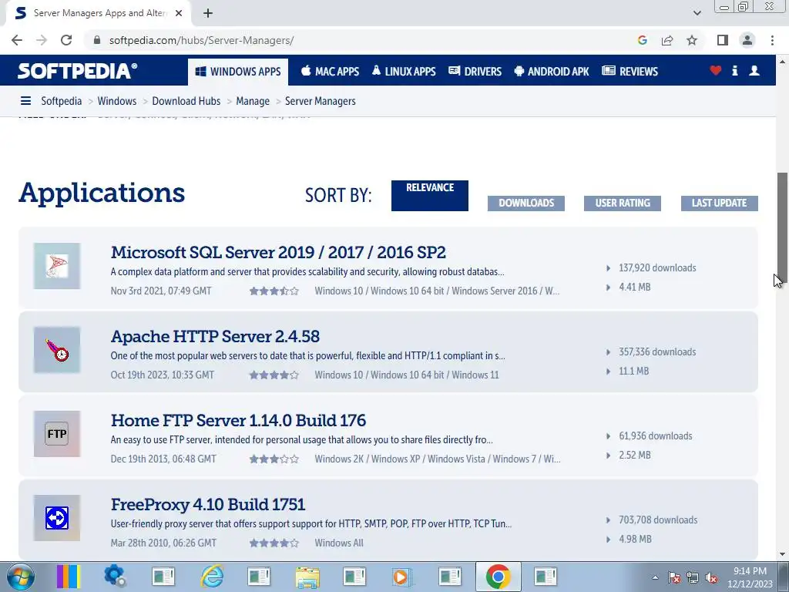This screenshot has width=789, height=592.
Task: Click the Chrome taskbar icon
Action: [499, 577]
